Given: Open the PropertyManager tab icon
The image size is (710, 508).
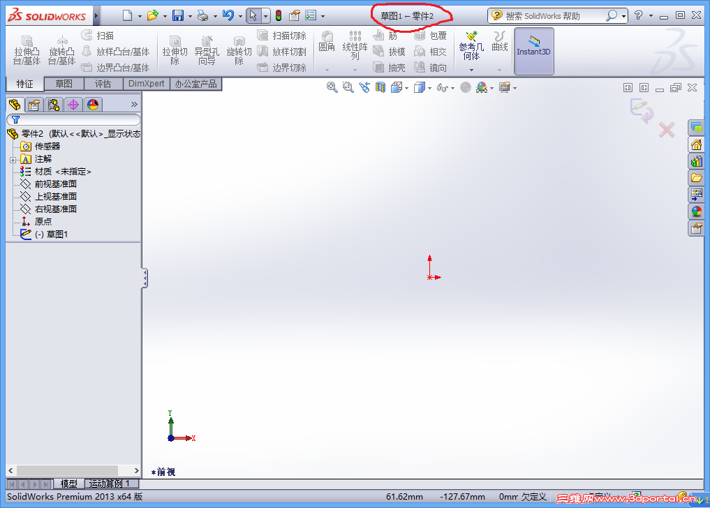Looking at the screenshot, I should (34, 105).
